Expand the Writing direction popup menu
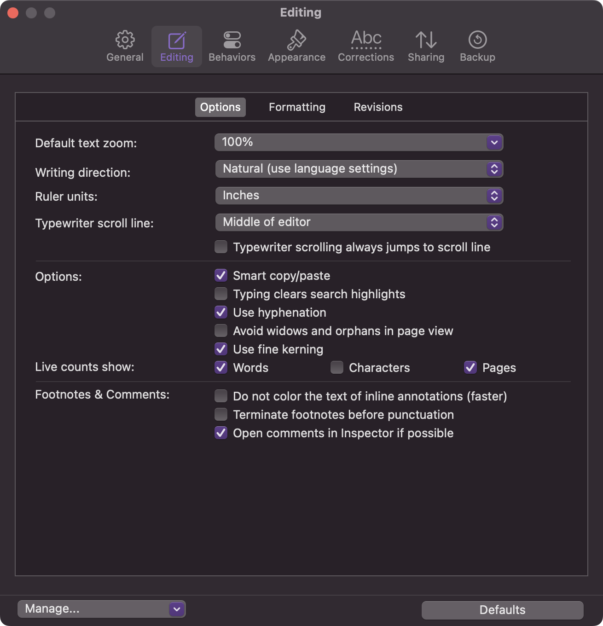The width and height of the screenshot is (603, 626). click(x=359, y=169)
